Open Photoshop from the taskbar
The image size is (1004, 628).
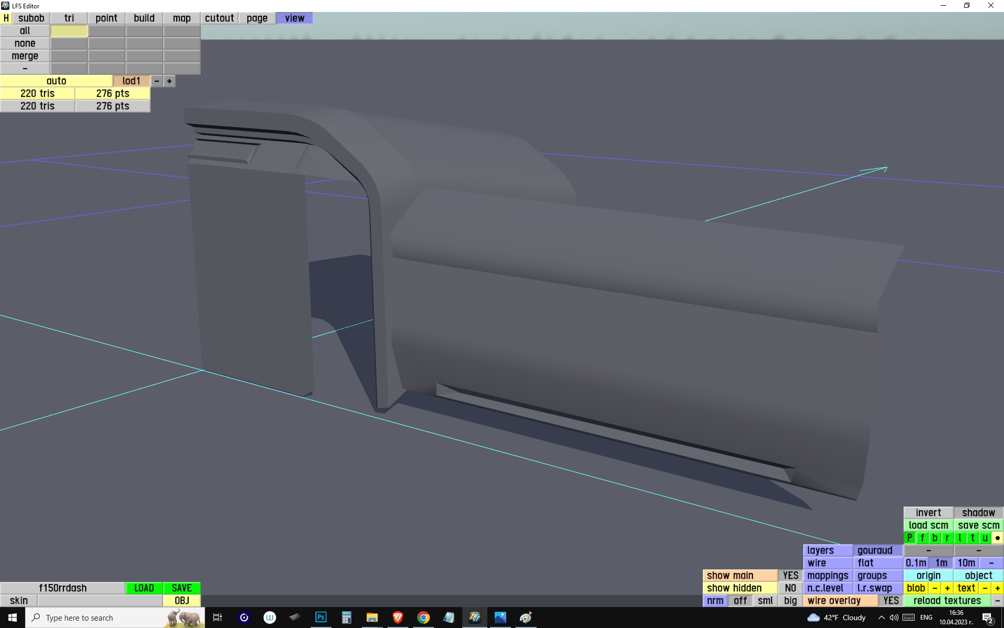click(321, 618)
